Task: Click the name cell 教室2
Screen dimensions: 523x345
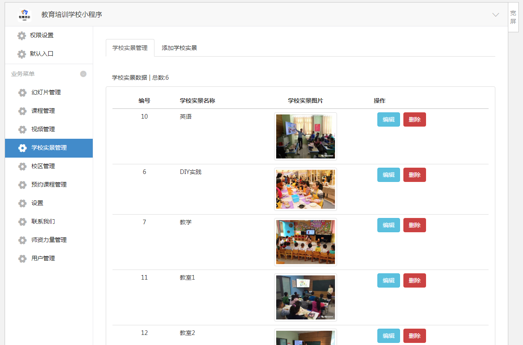Action: [x=188, y=333]
